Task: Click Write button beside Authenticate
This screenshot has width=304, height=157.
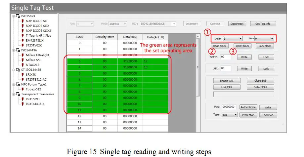Action: [268, 107]
